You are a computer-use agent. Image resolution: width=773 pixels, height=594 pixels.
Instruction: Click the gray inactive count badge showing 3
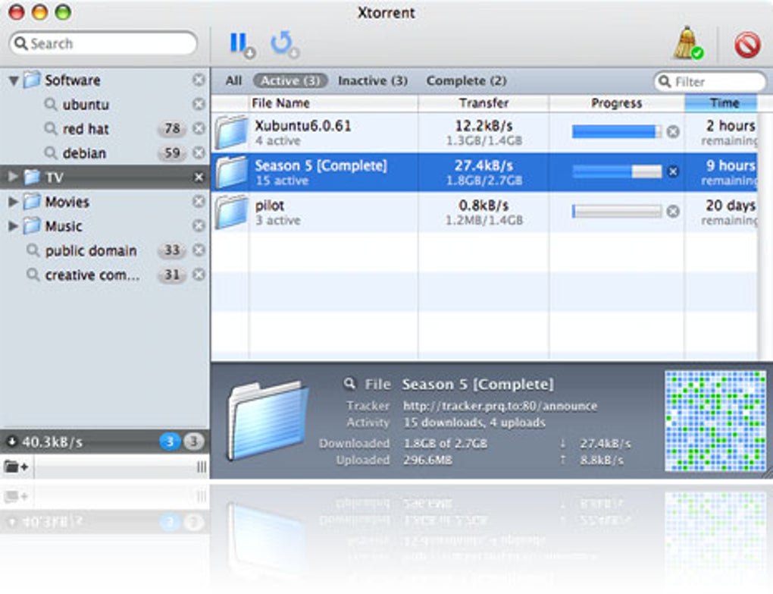[194, 442]
